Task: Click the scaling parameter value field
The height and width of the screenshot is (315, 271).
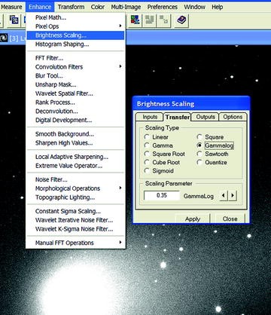Action: coord(162,195)
